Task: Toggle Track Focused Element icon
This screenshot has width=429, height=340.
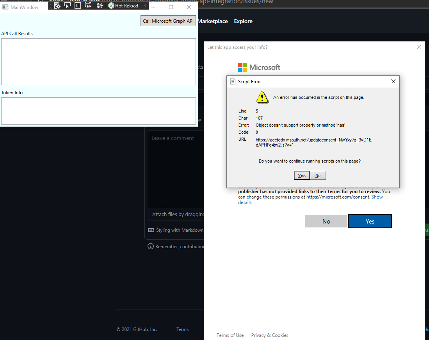Action: tap(88, 6)
